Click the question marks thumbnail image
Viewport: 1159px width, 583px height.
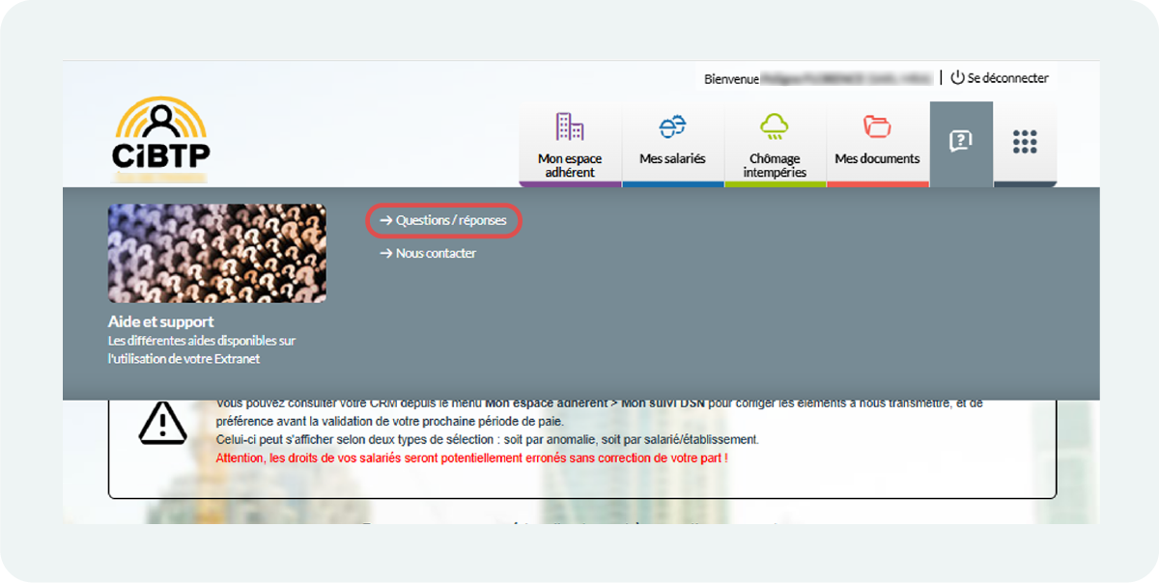click(x=216, y=253)
